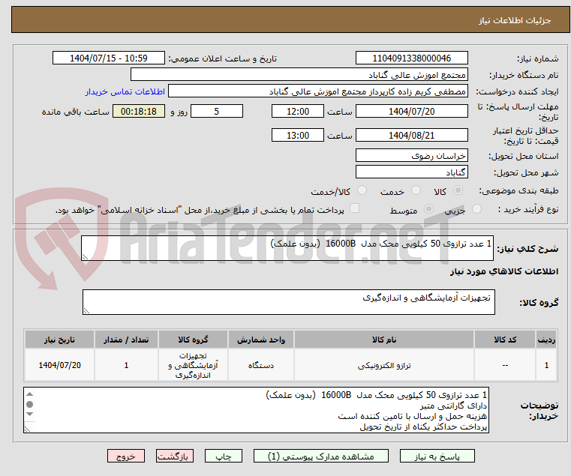The height and width of the screenshot is (476, 571).
Task: Click the price validity date 1404/08/21 field
Action: point(411,136)
